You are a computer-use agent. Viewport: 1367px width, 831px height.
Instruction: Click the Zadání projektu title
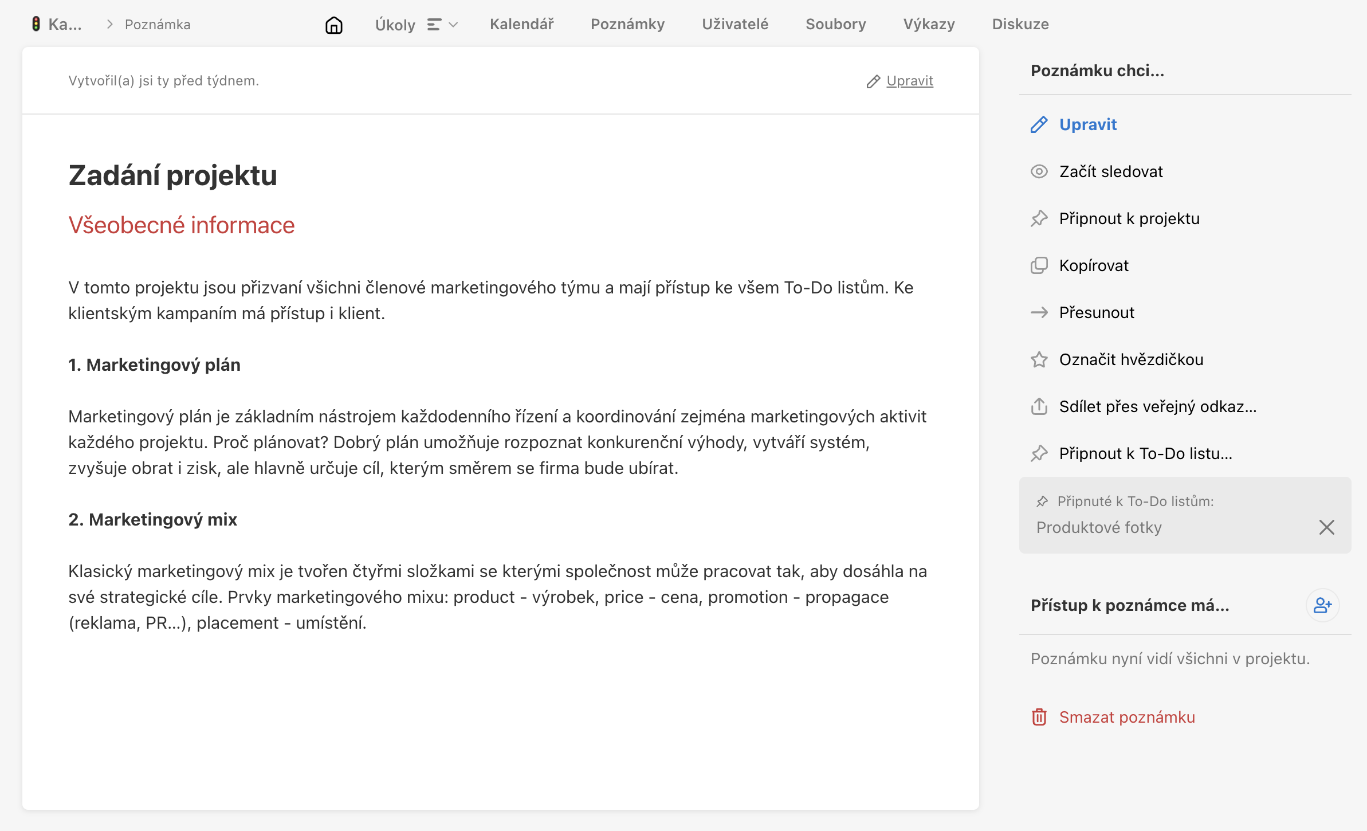tap(172, 175)
